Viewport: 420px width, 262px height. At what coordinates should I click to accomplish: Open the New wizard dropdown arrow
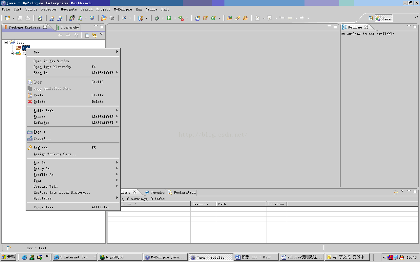(13, 18)
